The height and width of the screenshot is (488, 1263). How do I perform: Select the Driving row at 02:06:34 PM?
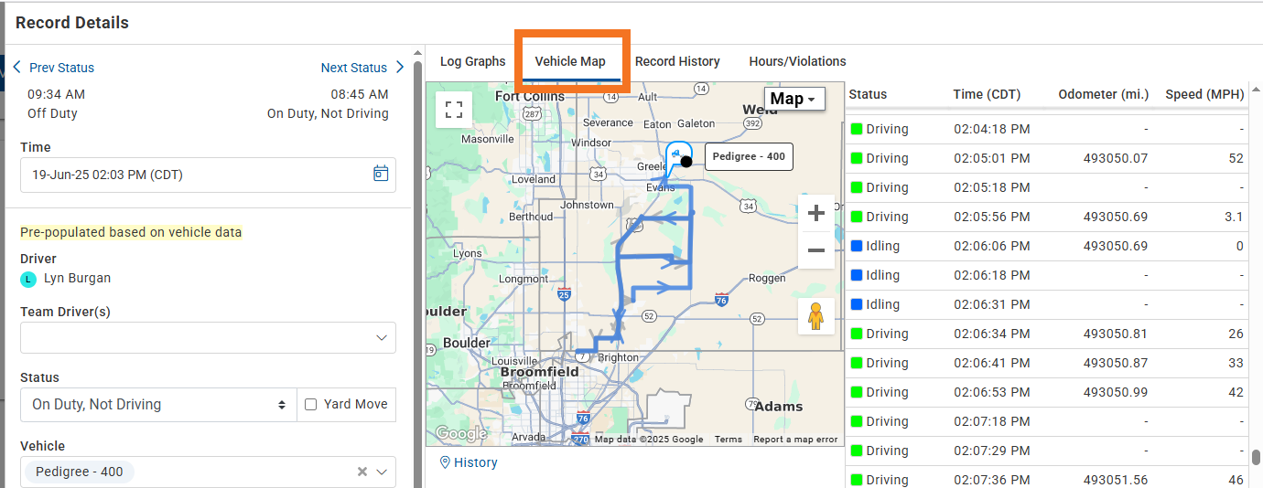[1047, 334]
